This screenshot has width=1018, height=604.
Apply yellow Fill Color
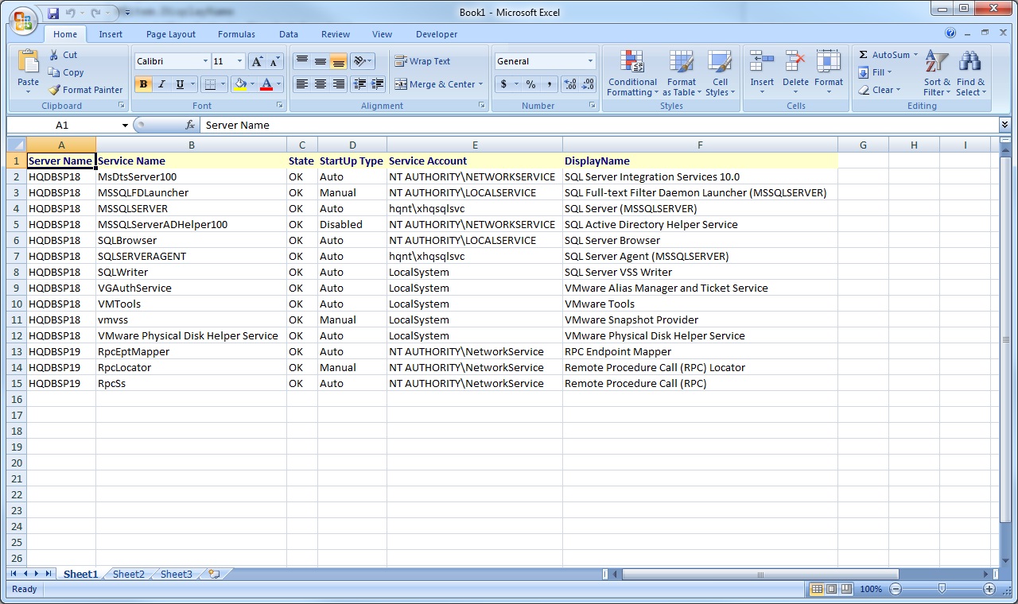240,84
